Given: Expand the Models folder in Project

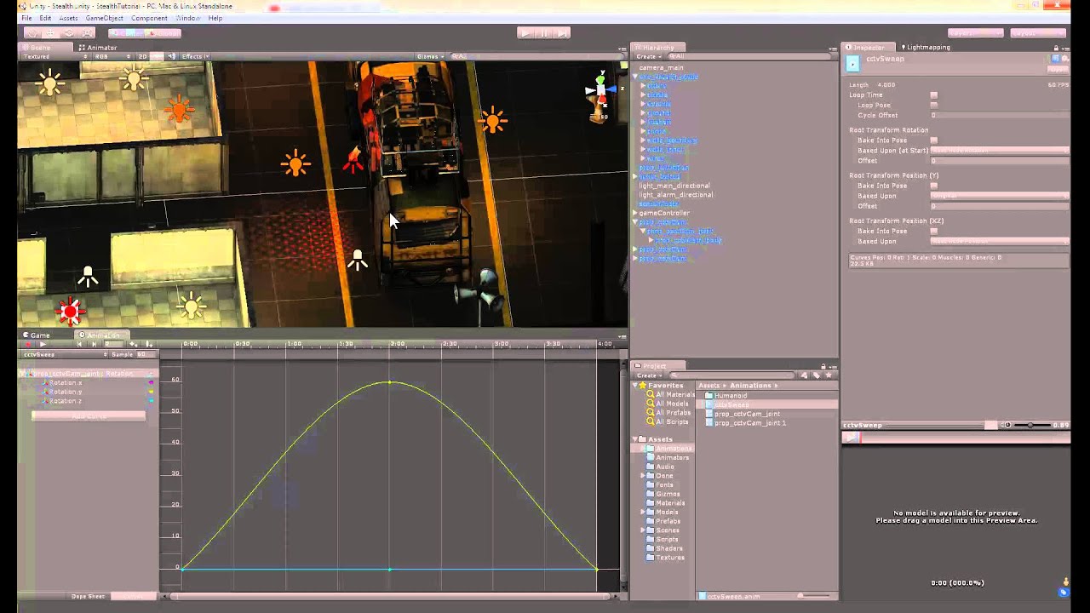Looking at the screenshot, I should [x=643, y=512].
